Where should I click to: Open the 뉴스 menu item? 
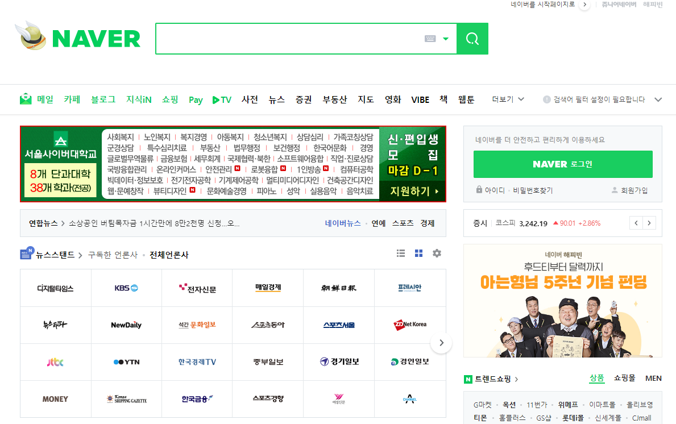pyautogui.click(x=277, y=99)
